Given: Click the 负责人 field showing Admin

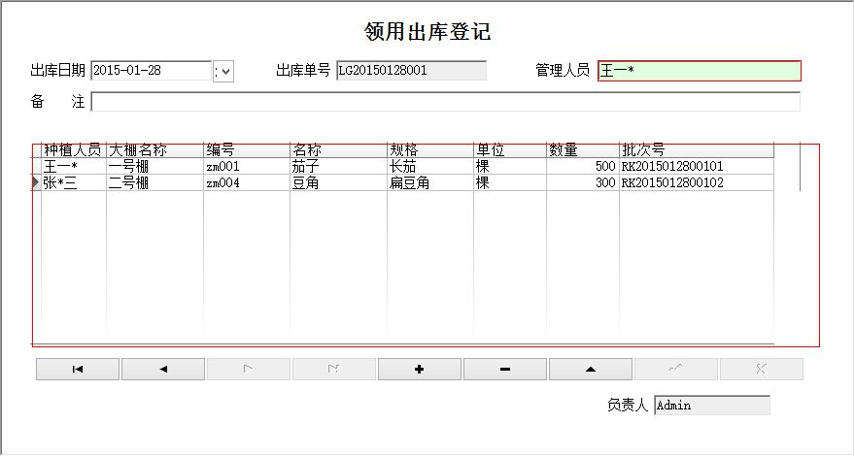Looking at the screenshot, I should click(712, 406).
